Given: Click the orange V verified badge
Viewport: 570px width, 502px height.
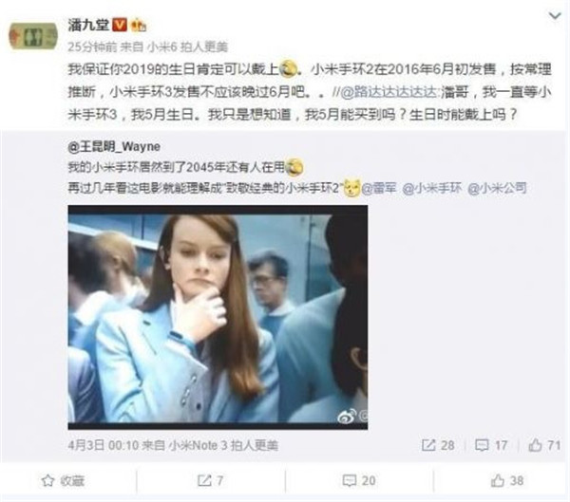Looking at the screenshot, I should click(121, 25).
